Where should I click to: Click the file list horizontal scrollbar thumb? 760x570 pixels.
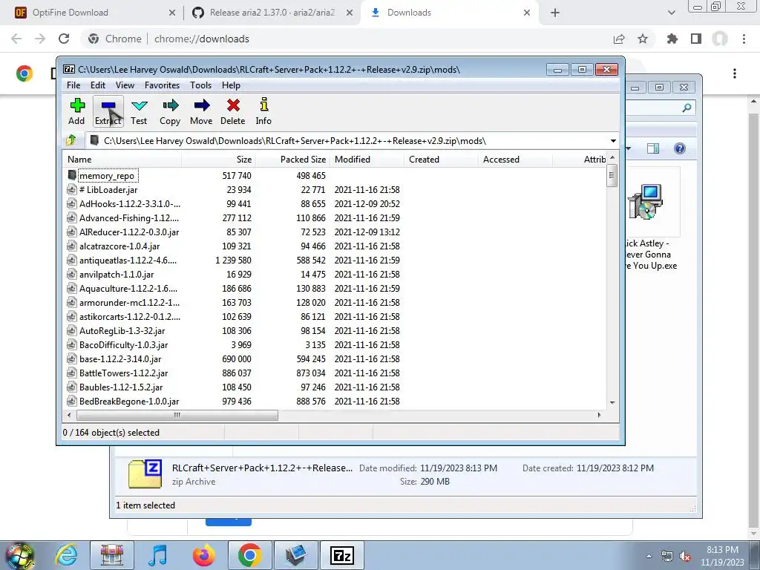(x=177, y=416)
